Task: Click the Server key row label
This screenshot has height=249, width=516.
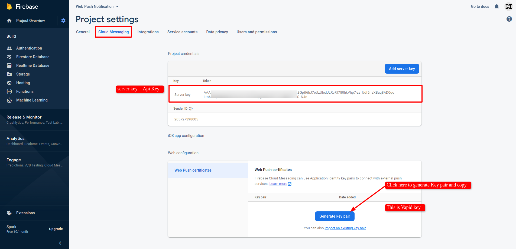Action: point(182,95)
